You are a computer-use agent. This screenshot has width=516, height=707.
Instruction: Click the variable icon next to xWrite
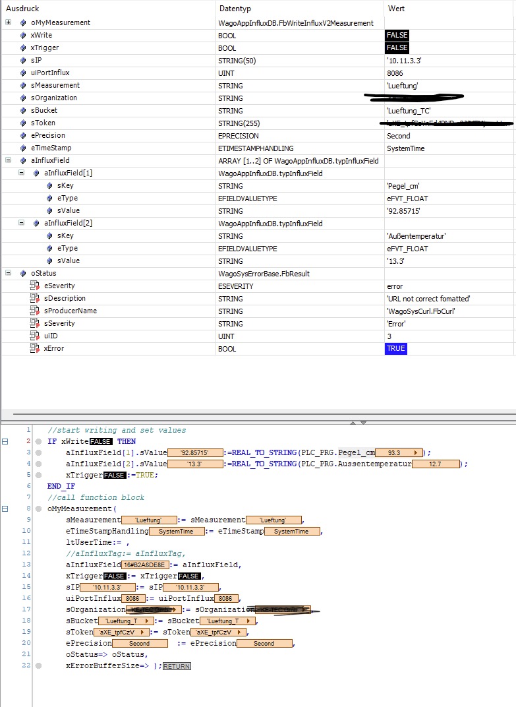(x=23, y=35)
